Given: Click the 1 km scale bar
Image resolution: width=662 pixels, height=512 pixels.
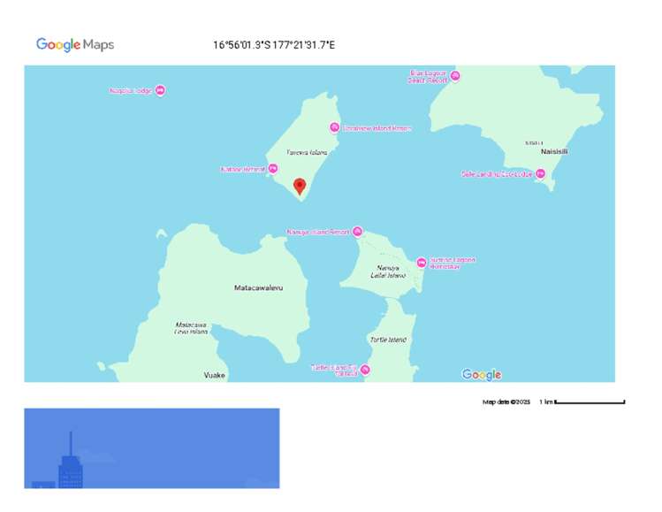Looking at the screenshot, I should 590,401.
